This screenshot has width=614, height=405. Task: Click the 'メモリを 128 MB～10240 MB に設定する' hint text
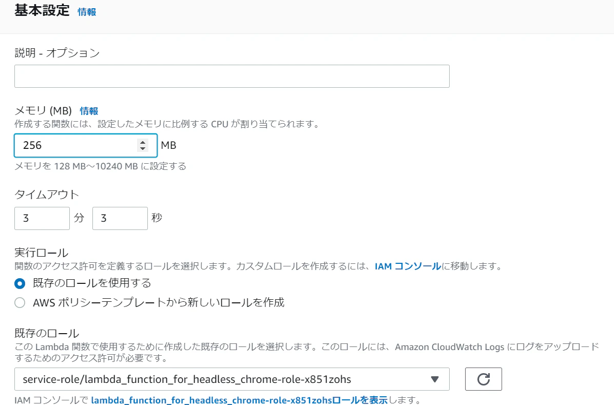click(100, 166)
